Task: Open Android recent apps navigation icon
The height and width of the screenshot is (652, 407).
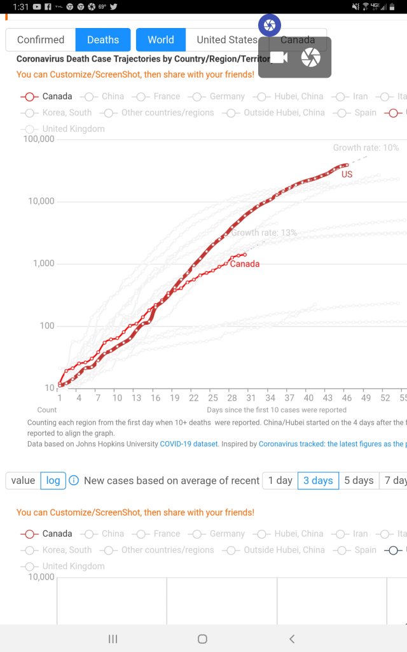Action: [x=113, y=639]
